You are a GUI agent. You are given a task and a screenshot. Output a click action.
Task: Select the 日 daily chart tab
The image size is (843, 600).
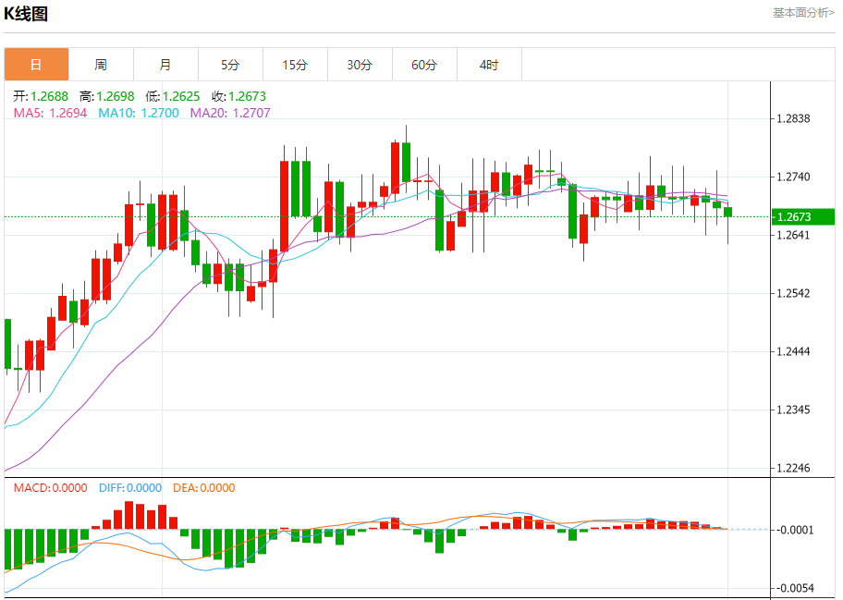point(36,65)
